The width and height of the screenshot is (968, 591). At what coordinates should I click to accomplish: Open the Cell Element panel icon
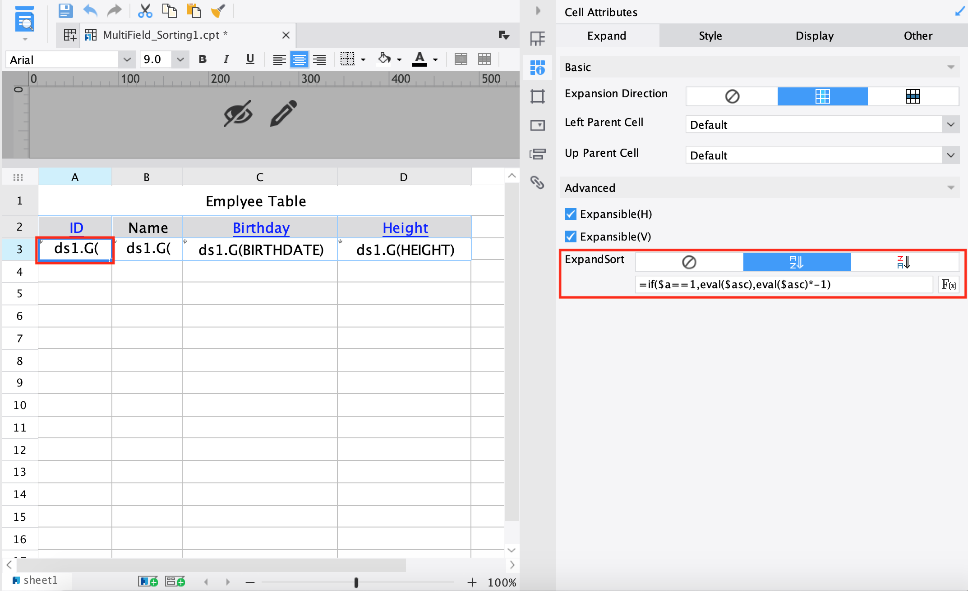point(537,39)
